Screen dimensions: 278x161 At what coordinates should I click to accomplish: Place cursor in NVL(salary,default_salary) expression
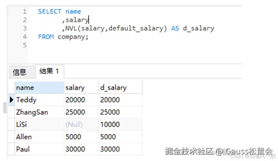[116, 28]
